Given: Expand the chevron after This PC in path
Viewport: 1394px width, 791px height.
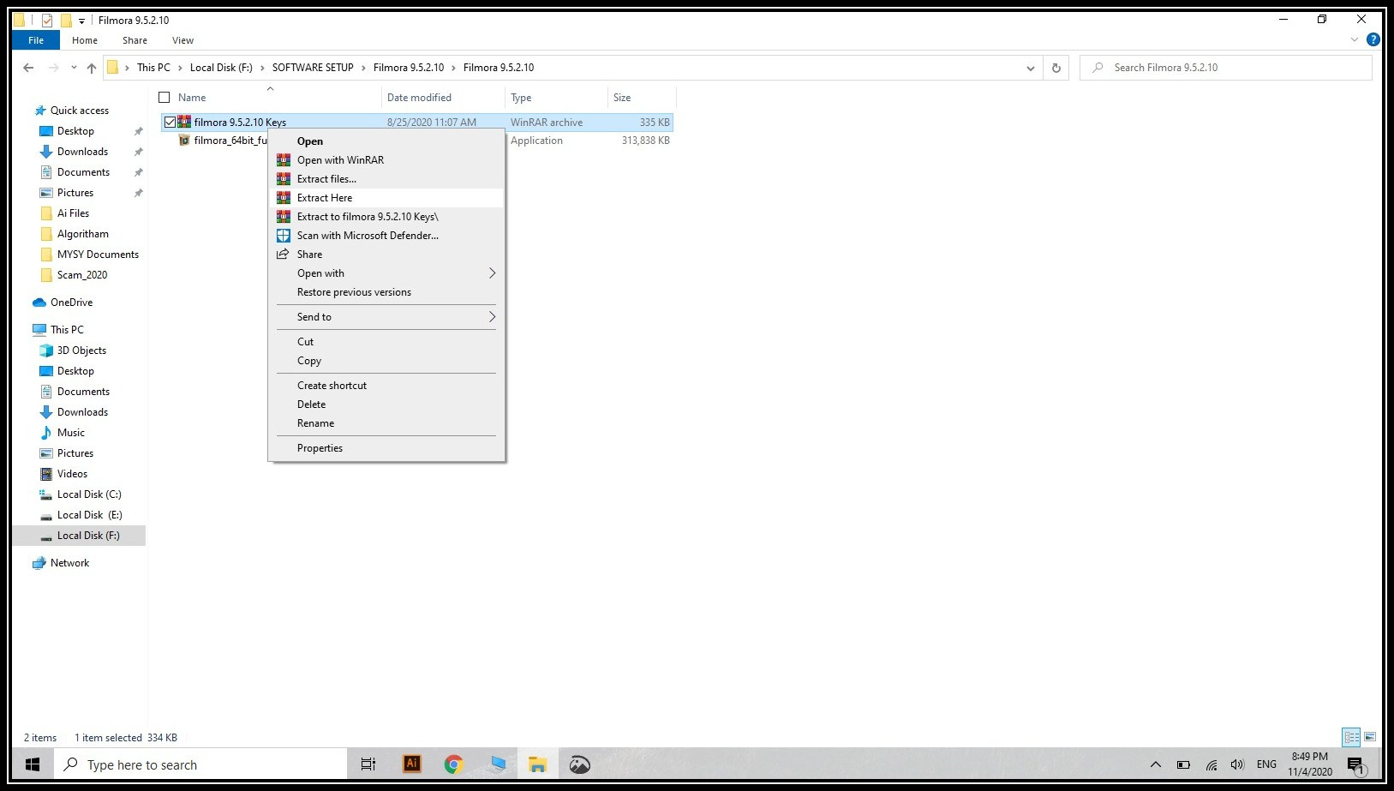Looking at the screenshot, I should pyautogui.click(x=180, y=68).
